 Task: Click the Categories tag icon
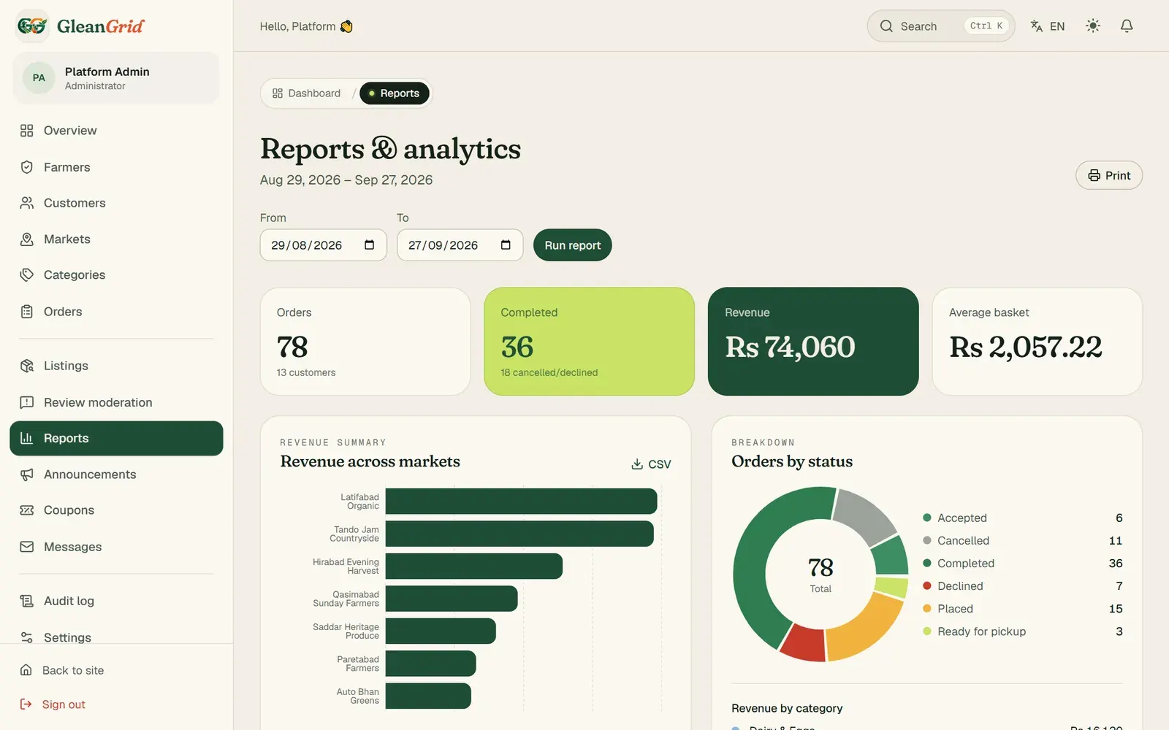(27, 275)
